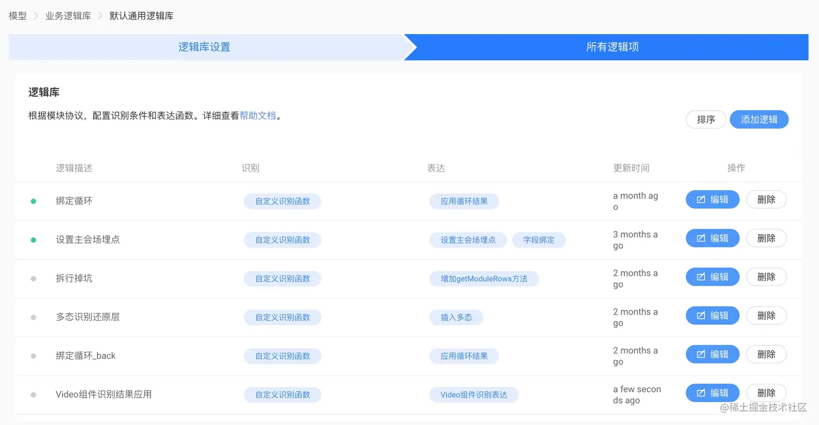Delete the Video组件识别结果应用 row

click(x=766, y=393)
